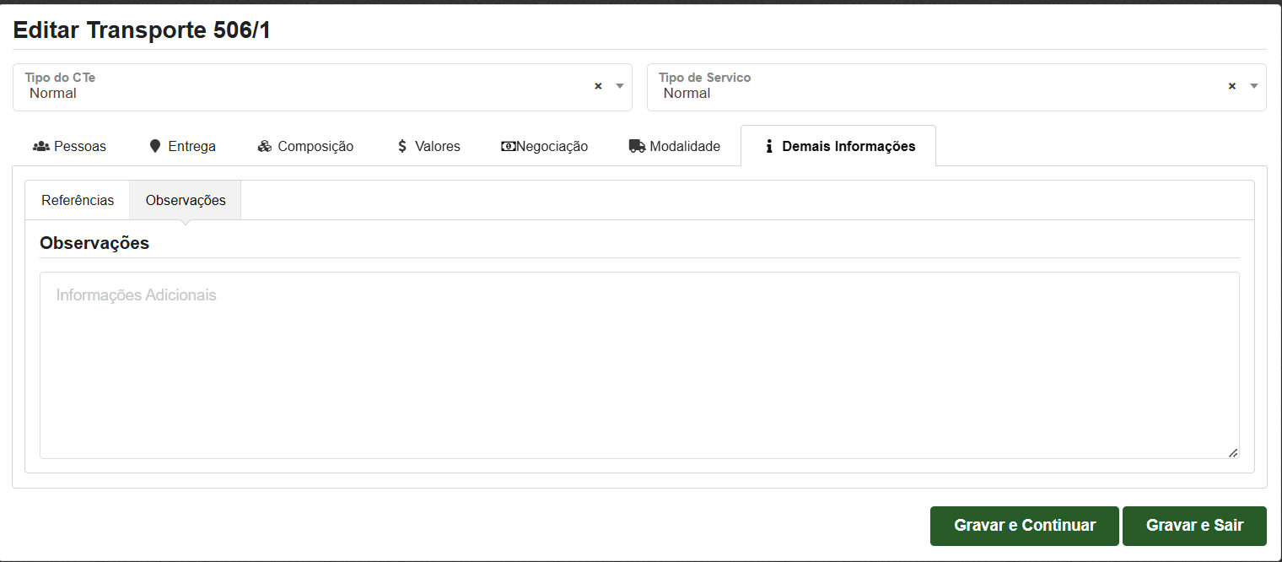Click the cubes icon for Composição
The width and height of the screenshot is (1282, 562).
[264, 146]
